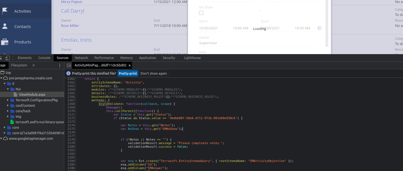Click the "Please compleate notes." string

click(x=200, y=143)
